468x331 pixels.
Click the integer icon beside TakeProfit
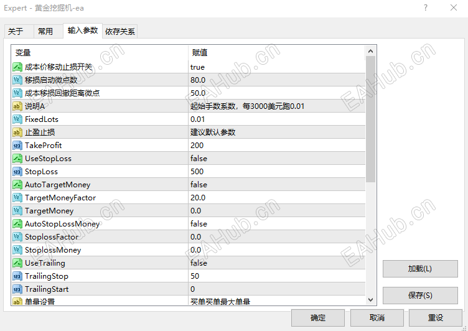tap(17, 146)
